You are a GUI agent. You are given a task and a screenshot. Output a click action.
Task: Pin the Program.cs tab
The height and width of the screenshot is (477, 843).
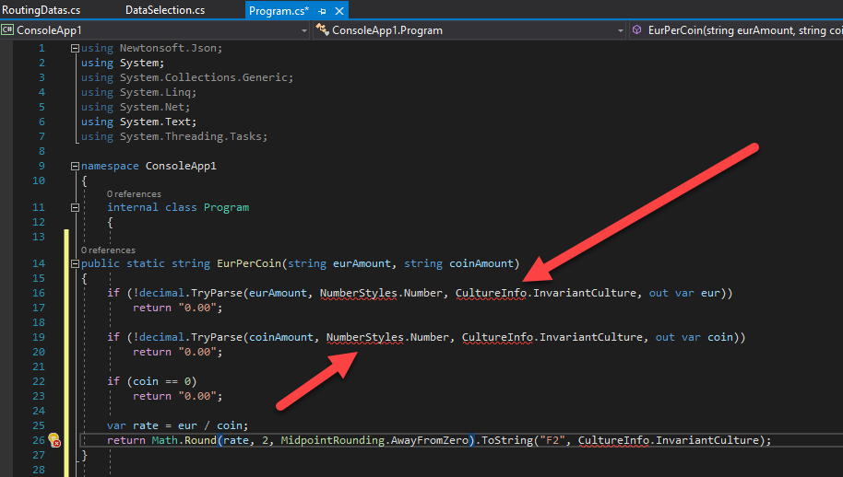(x=322, y=10)
